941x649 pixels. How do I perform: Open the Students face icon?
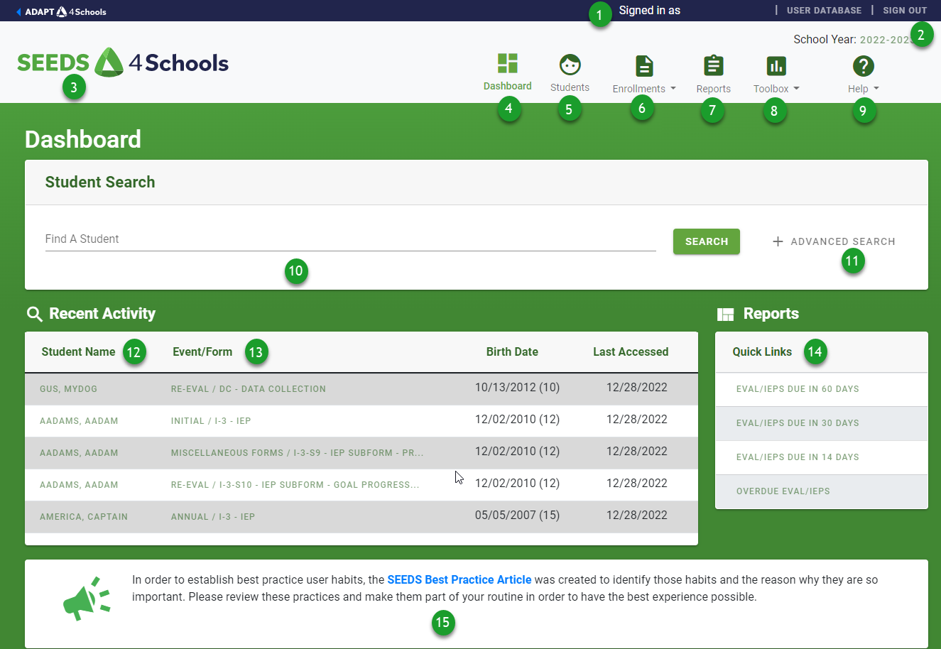[570, 65]
